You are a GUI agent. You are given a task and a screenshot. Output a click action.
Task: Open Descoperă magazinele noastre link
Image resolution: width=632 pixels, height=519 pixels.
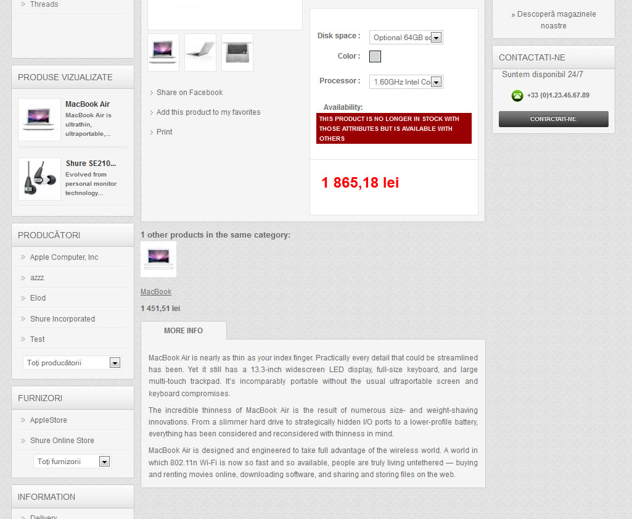point(554,20)
